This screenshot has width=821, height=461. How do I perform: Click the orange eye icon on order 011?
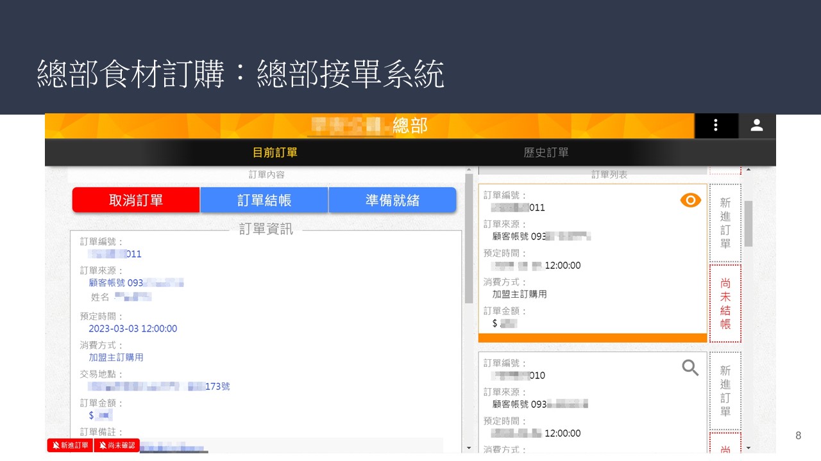pos(690,200)
